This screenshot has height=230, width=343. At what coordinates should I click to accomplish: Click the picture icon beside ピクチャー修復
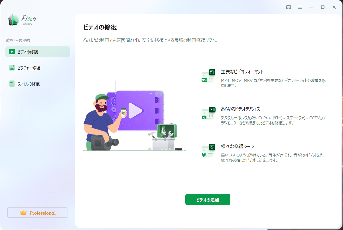pos(12,68)
